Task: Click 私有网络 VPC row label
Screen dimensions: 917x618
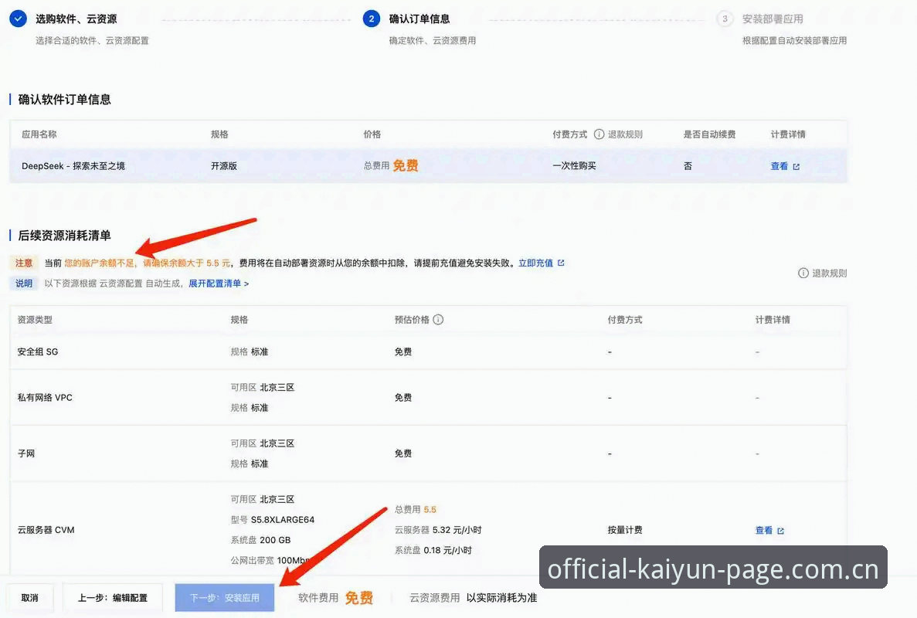Action: tap(45, 398)
